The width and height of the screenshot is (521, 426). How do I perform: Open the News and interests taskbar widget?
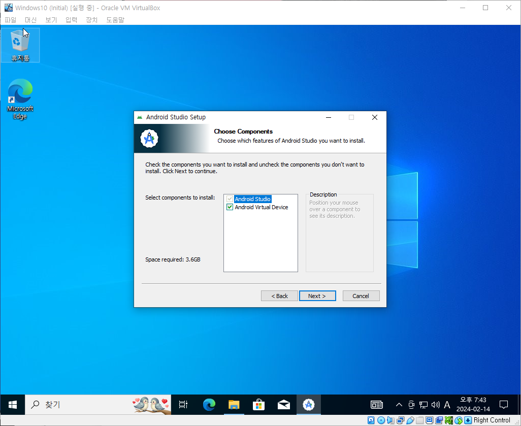[x=376, y=404]
